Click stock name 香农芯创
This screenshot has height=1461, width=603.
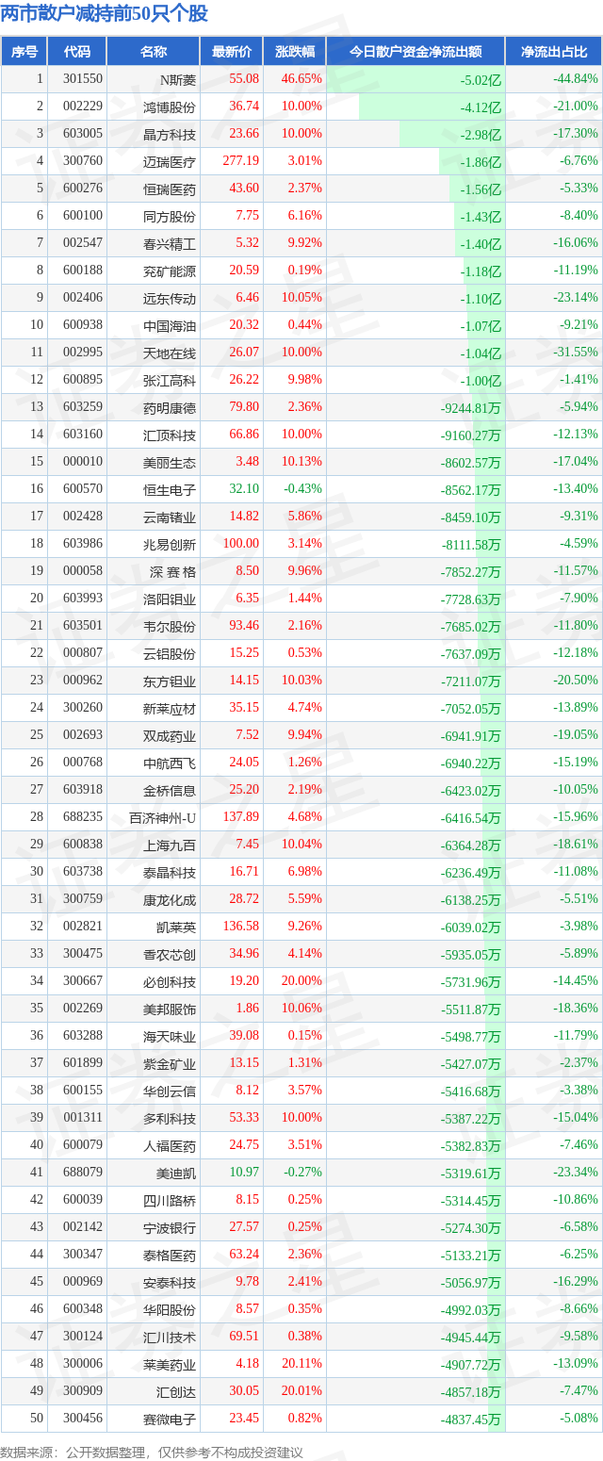point(170,954)
